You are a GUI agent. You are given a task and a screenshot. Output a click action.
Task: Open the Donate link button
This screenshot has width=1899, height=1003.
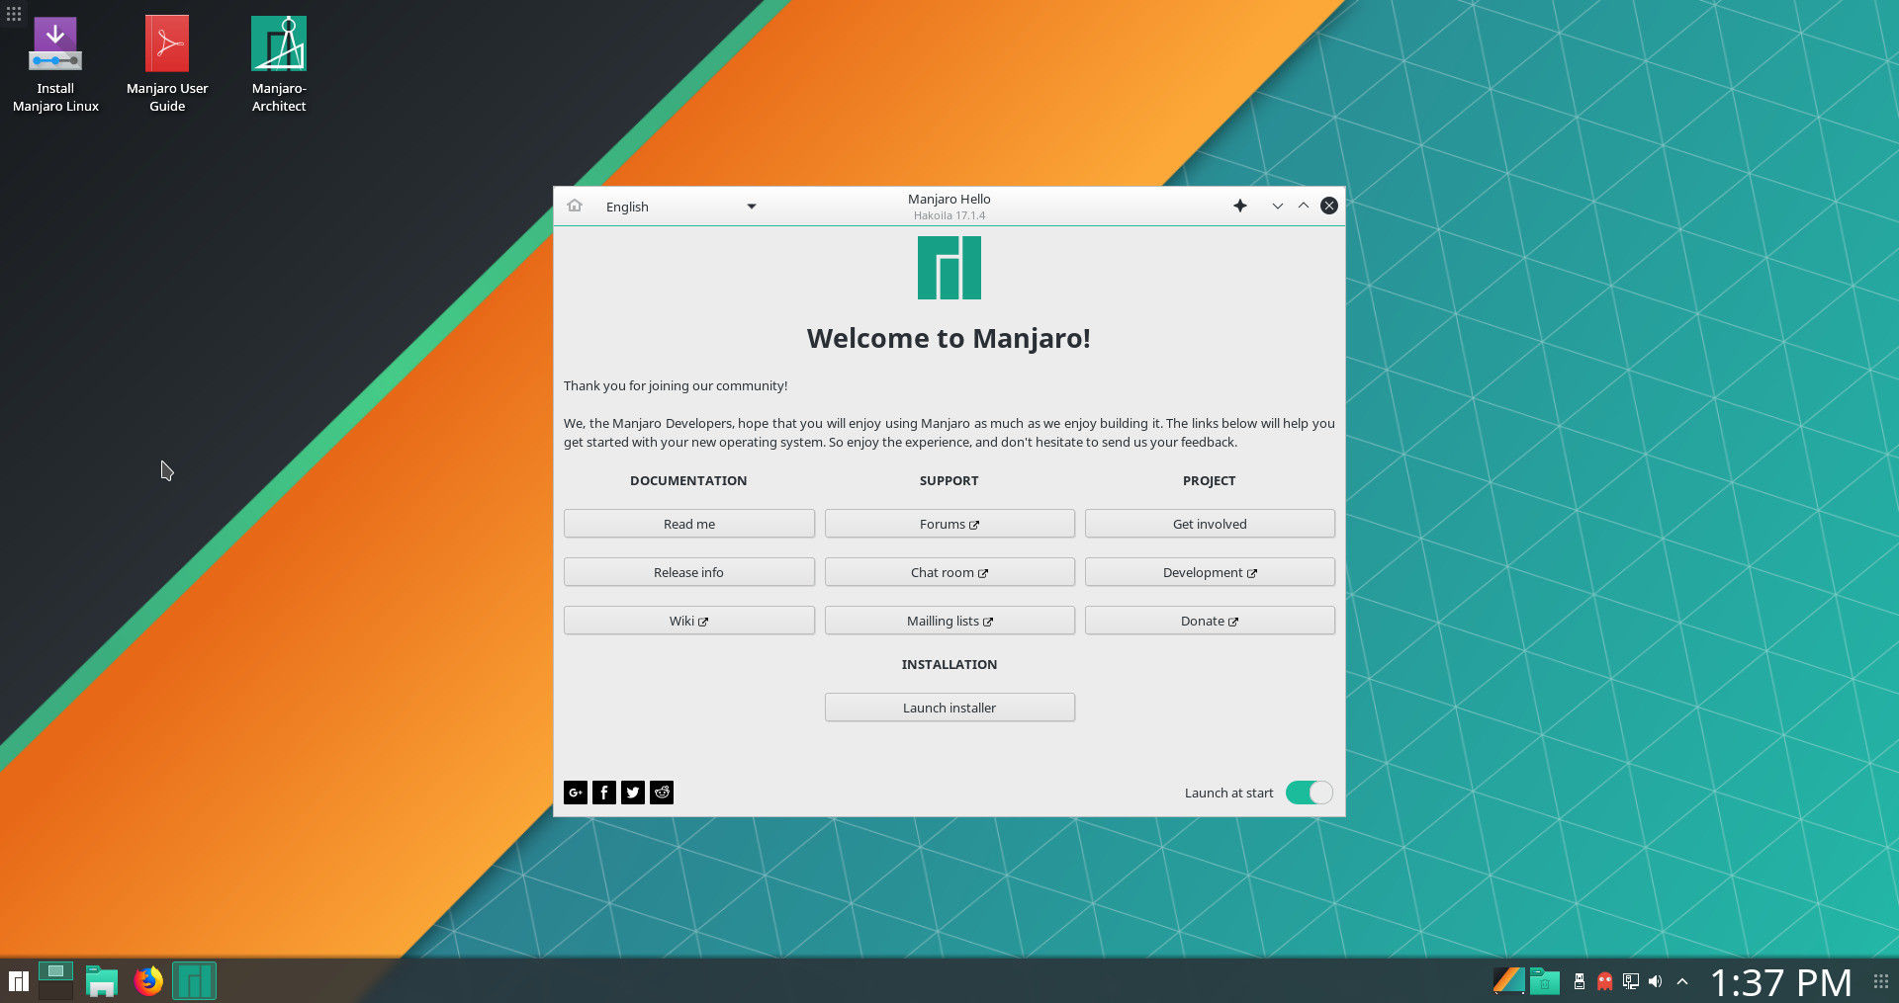pos(1210,621)
